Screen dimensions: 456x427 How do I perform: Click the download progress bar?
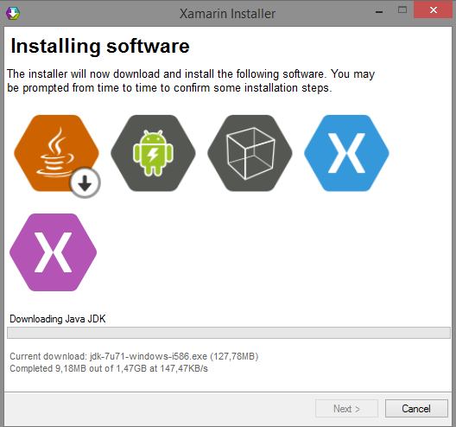[229, 333]
